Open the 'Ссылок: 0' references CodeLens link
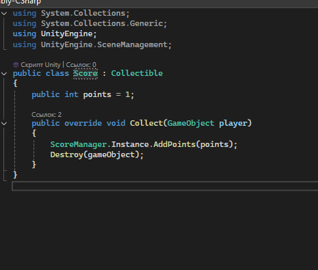Image resolution: width=318 pixels, height=270 pixels. pos(81,65)
